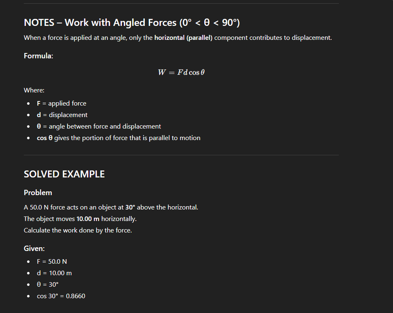Click the divider line above 'SOLVED EXAMPLE'
Viewport: 393px width, 313px height.
tap(181, 155)
